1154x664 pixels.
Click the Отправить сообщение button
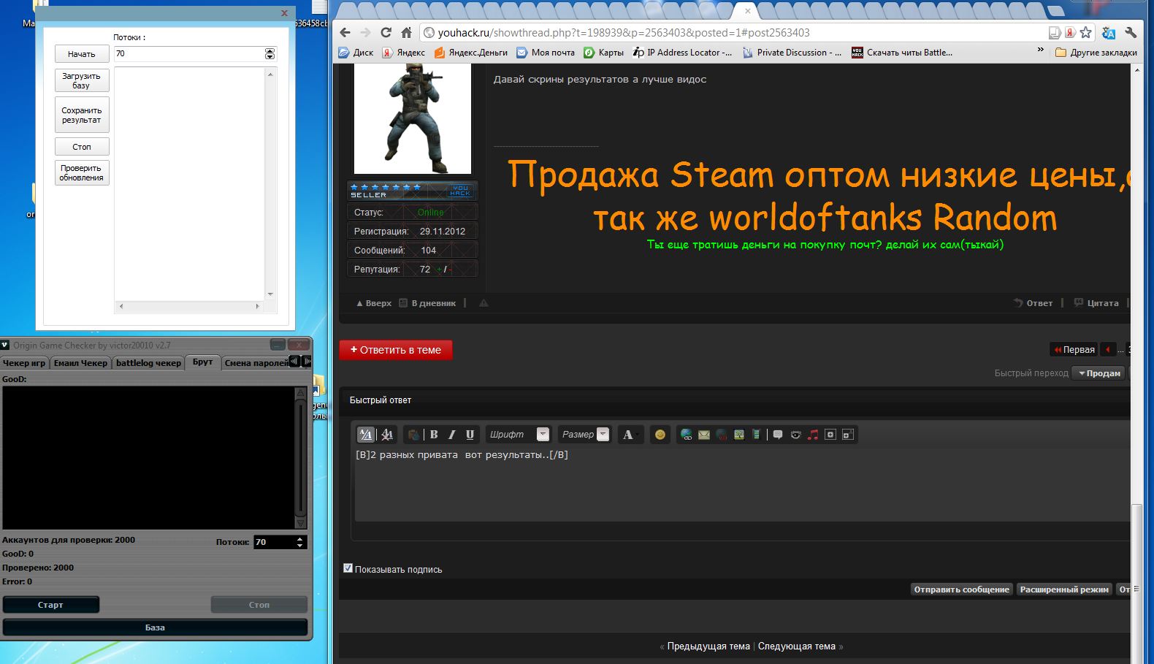click(x=961, y=589)
